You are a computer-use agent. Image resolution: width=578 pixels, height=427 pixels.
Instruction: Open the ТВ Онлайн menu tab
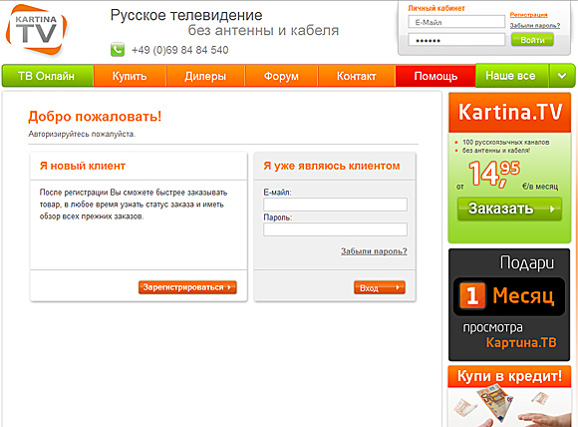(48, 76)
